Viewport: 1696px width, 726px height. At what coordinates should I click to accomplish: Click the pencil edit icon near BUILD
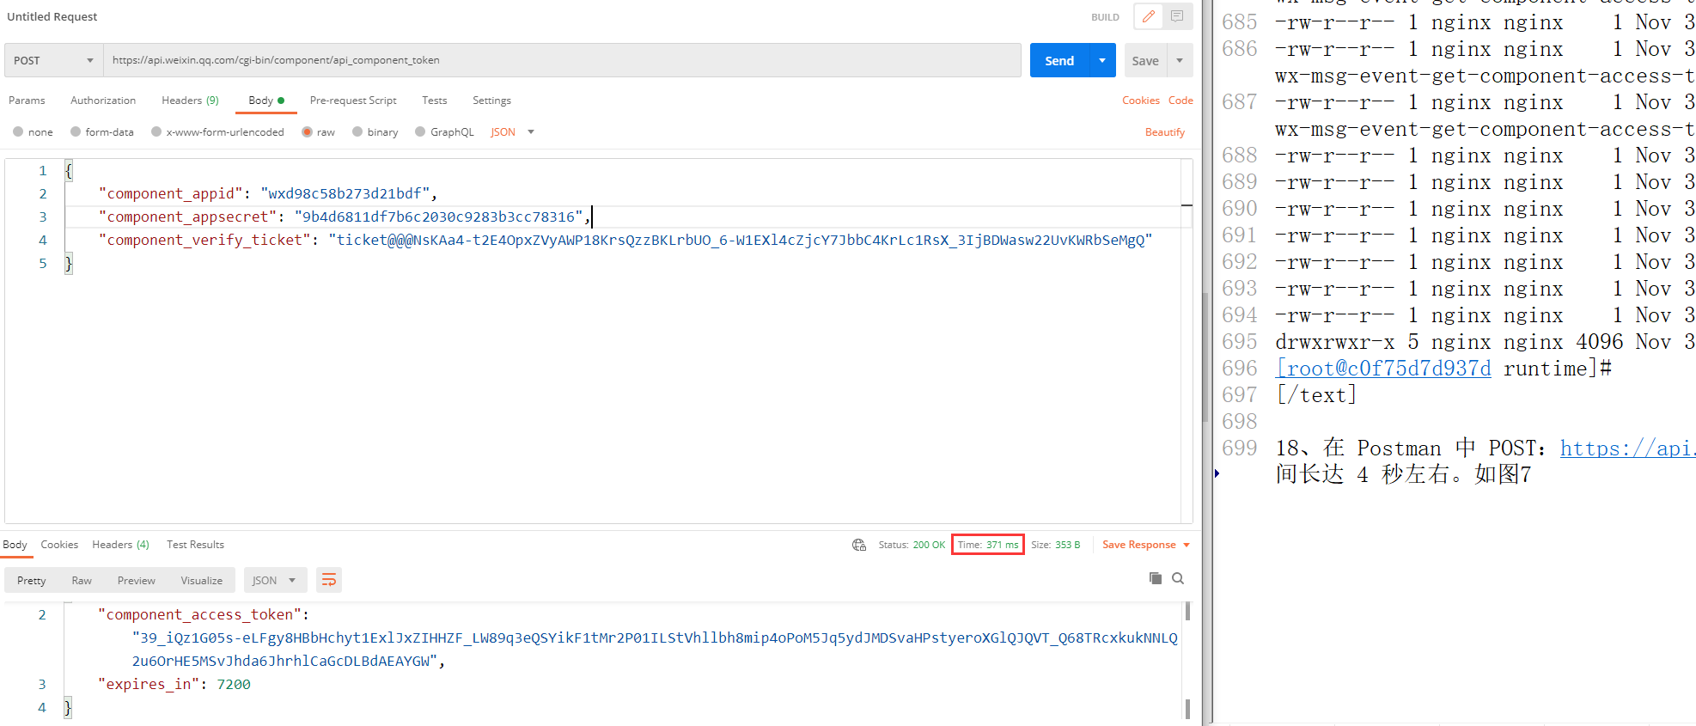tap(1148, 16)
